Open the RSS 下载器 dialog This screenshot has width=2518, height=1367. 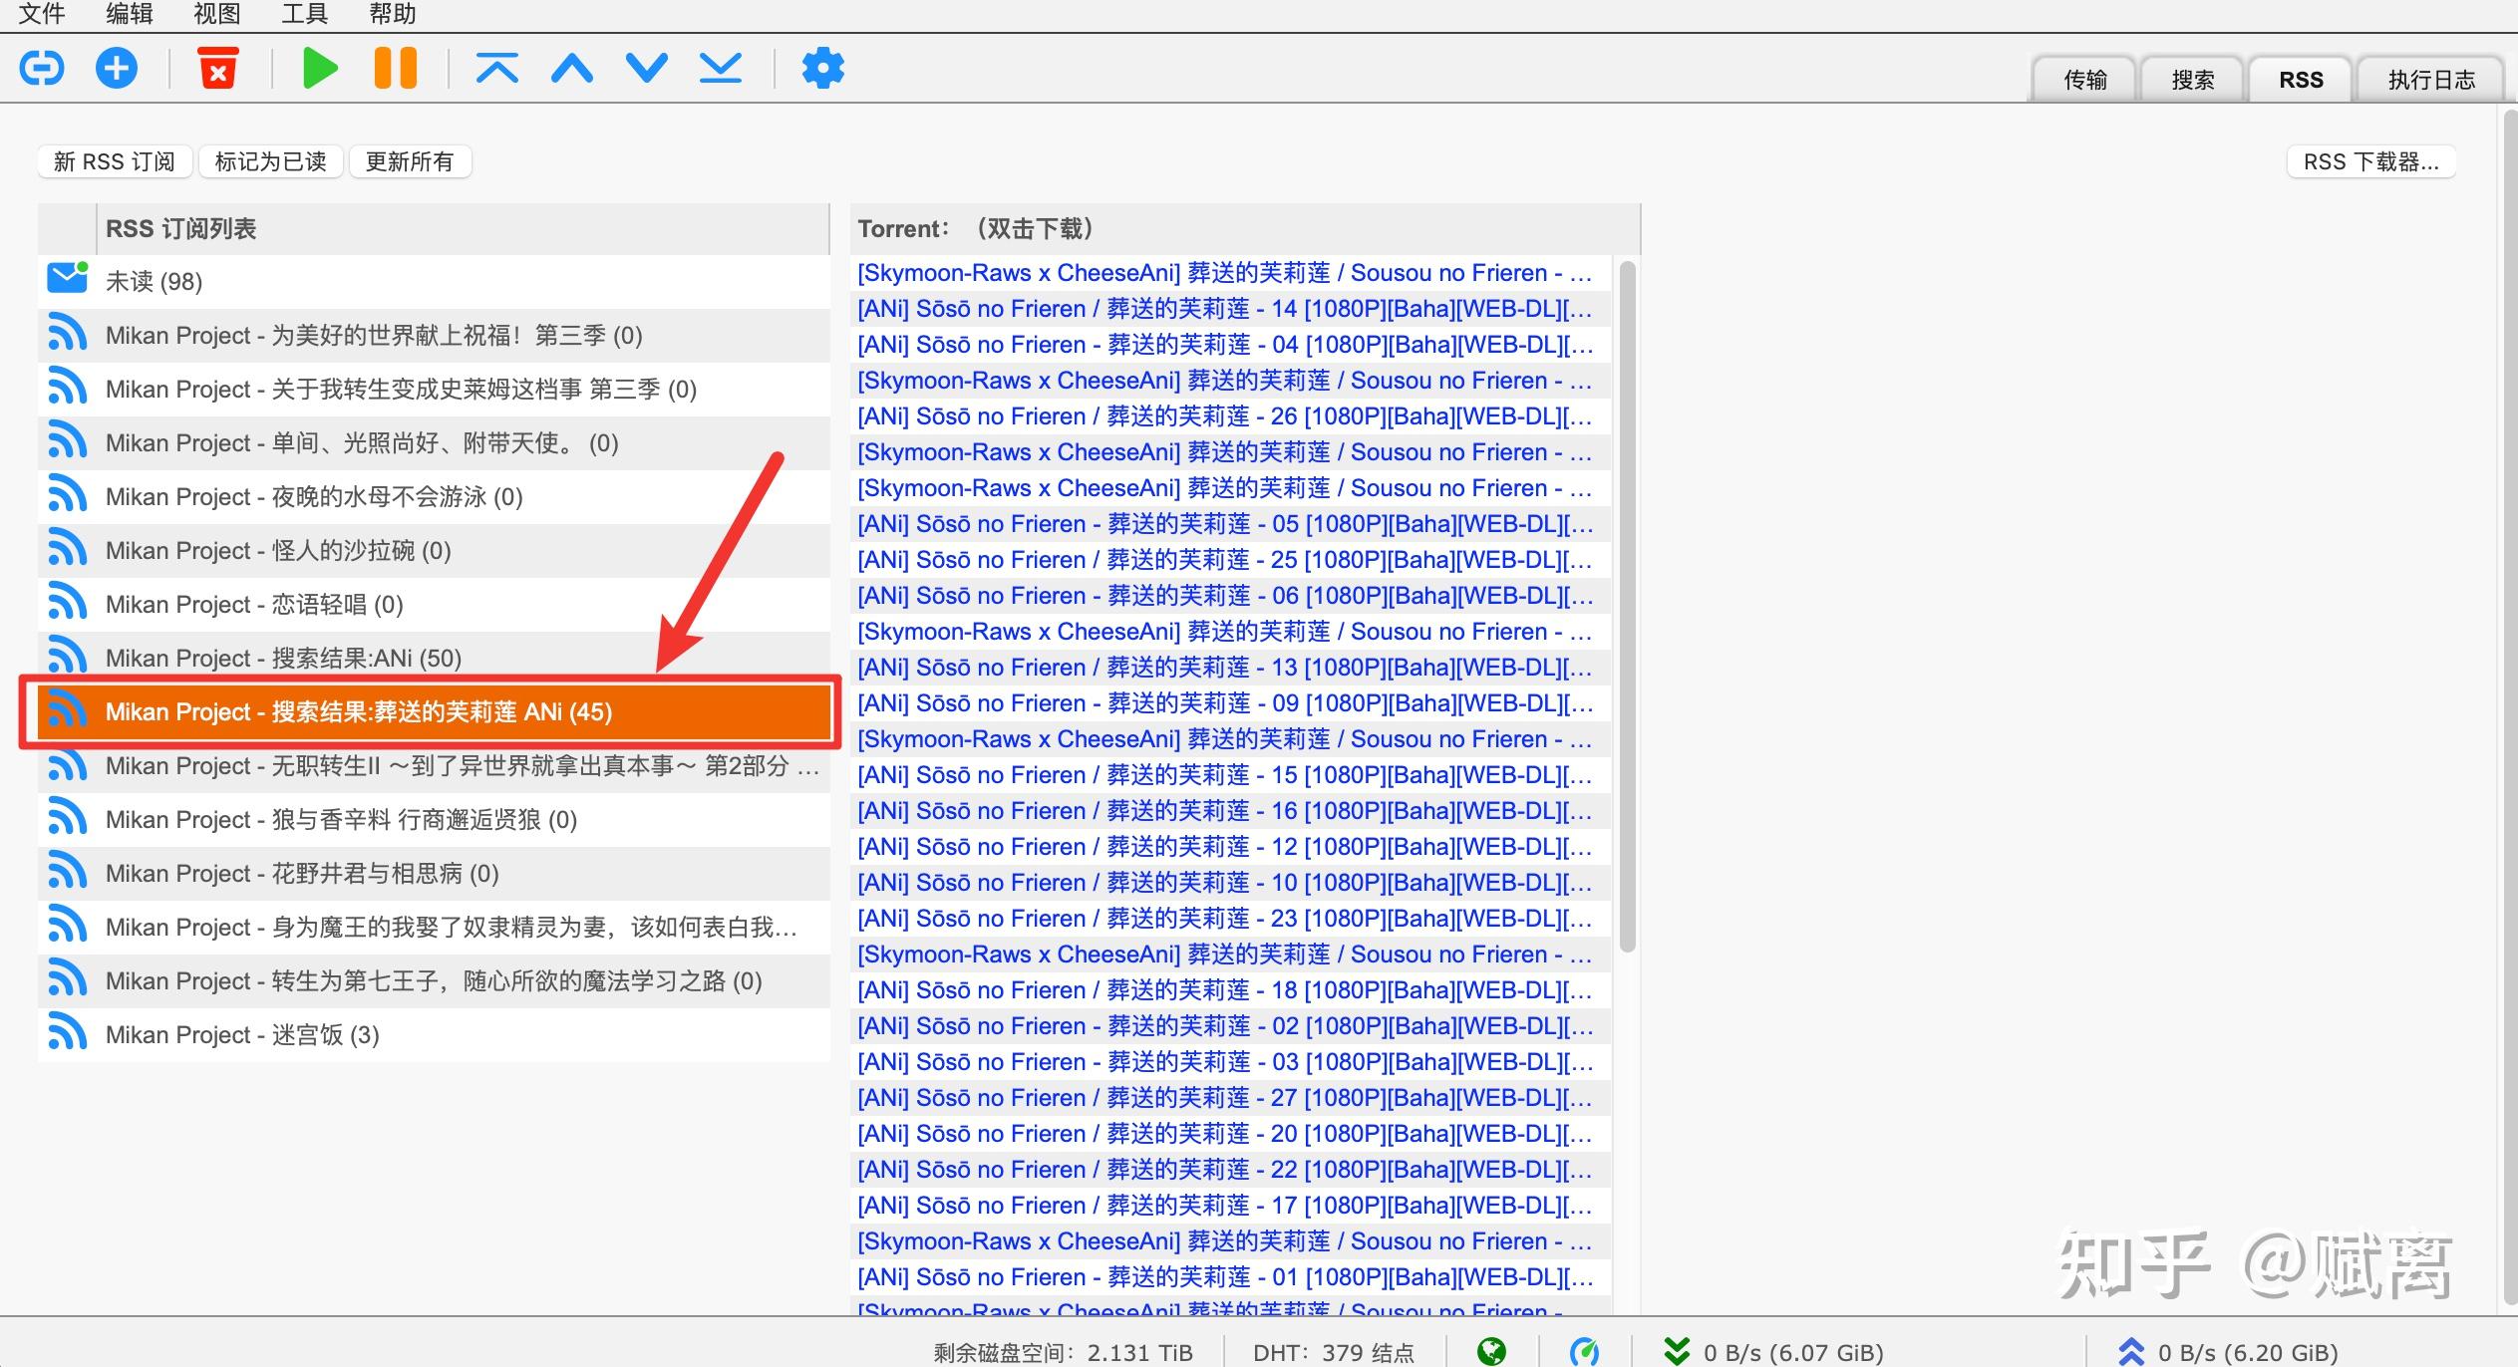(2370, 161)
